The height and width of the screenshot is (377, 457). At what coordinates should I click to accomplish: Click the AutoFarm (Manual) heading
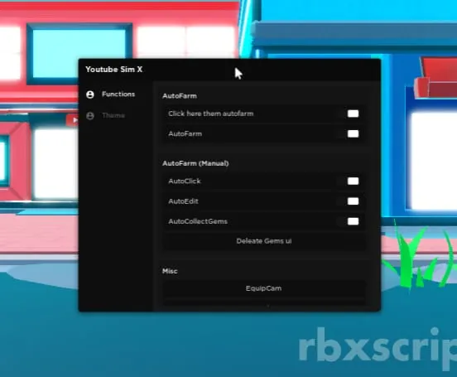(x=195, y=163)
